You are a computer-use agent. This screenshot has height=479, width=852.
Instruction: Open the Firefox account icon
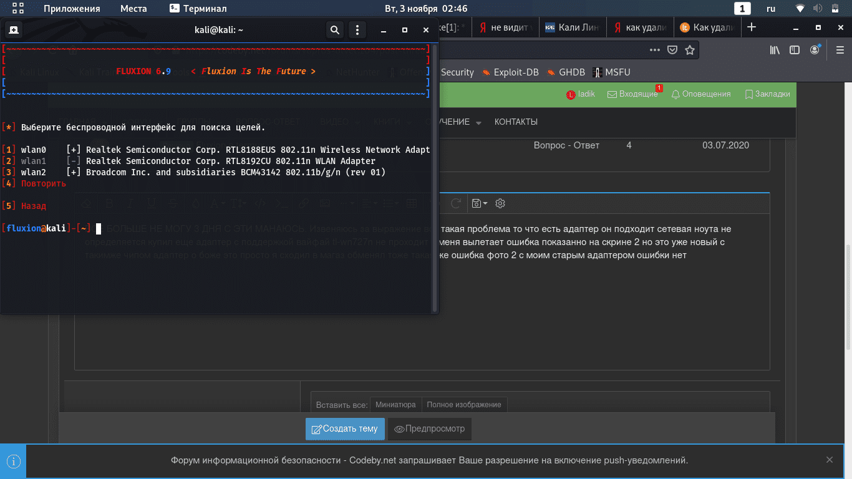pyautogui.click(x=815, y=50)
